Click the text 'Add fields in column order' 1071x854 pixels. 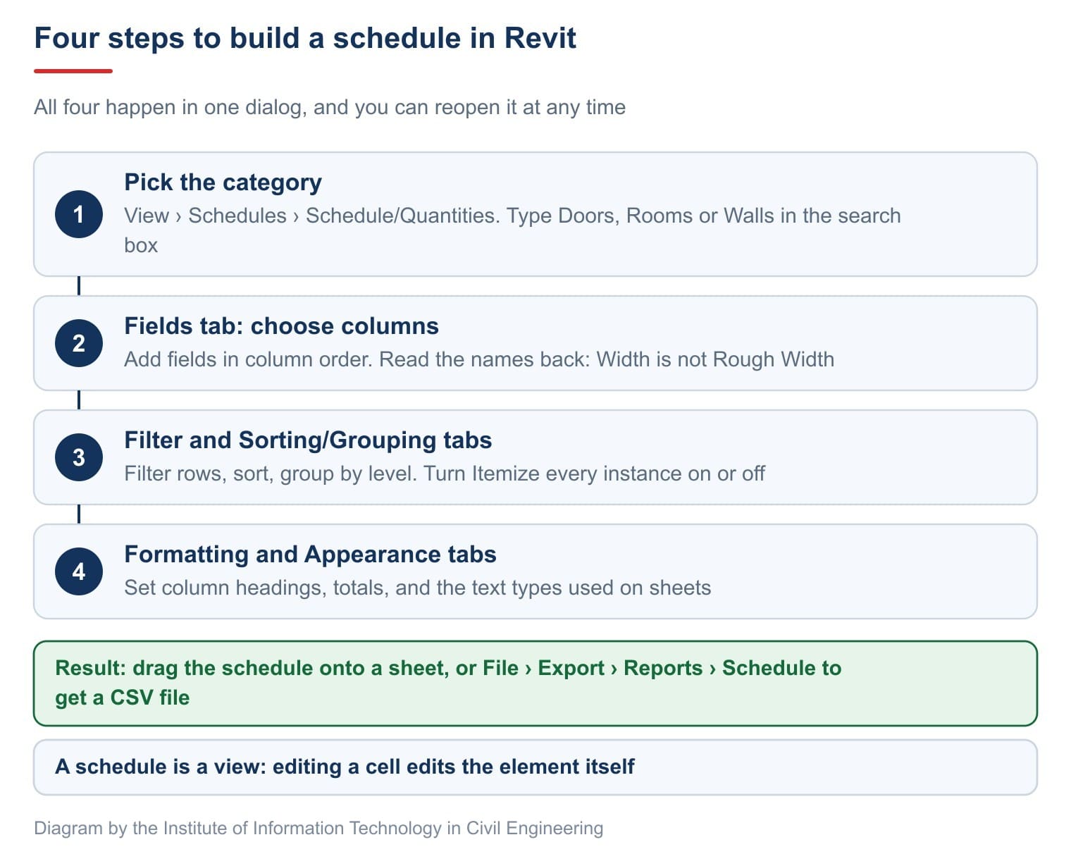point(479,359)
